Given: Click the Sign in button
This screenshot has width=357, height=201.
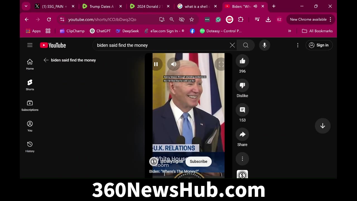Looking at the screenshot, I should (319, 45).
